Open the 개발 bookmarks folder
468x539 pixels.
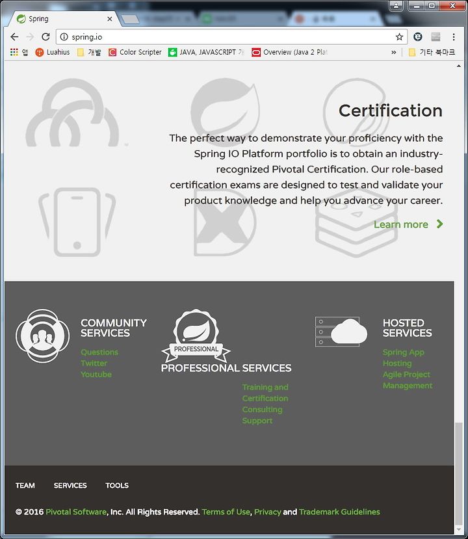pyautogui.click(x=89, y=52)
